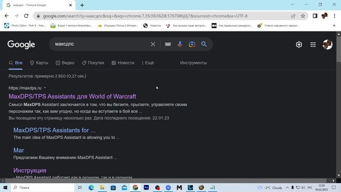Screen dimensions: 341x192
Task: Open the Маг sublink
Action: click(19, 150)
